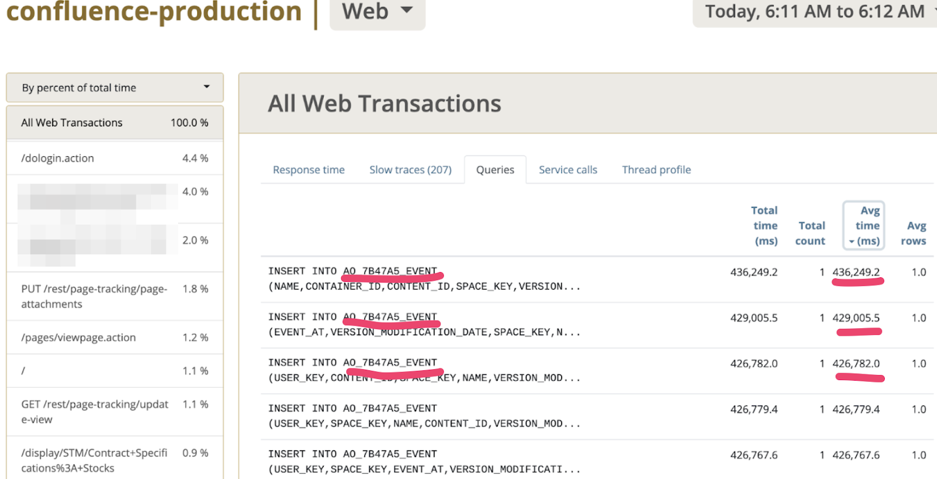Sort queries by Total time (ms) column
The width and height of the screenshot is (937, 479).
764,225
